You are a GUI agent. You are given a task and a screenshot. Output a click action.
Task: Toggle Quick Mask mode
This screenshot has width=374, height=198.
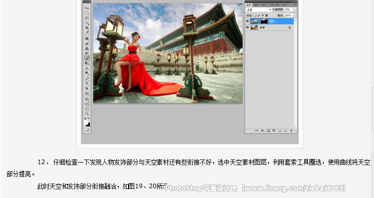[87, 129]
